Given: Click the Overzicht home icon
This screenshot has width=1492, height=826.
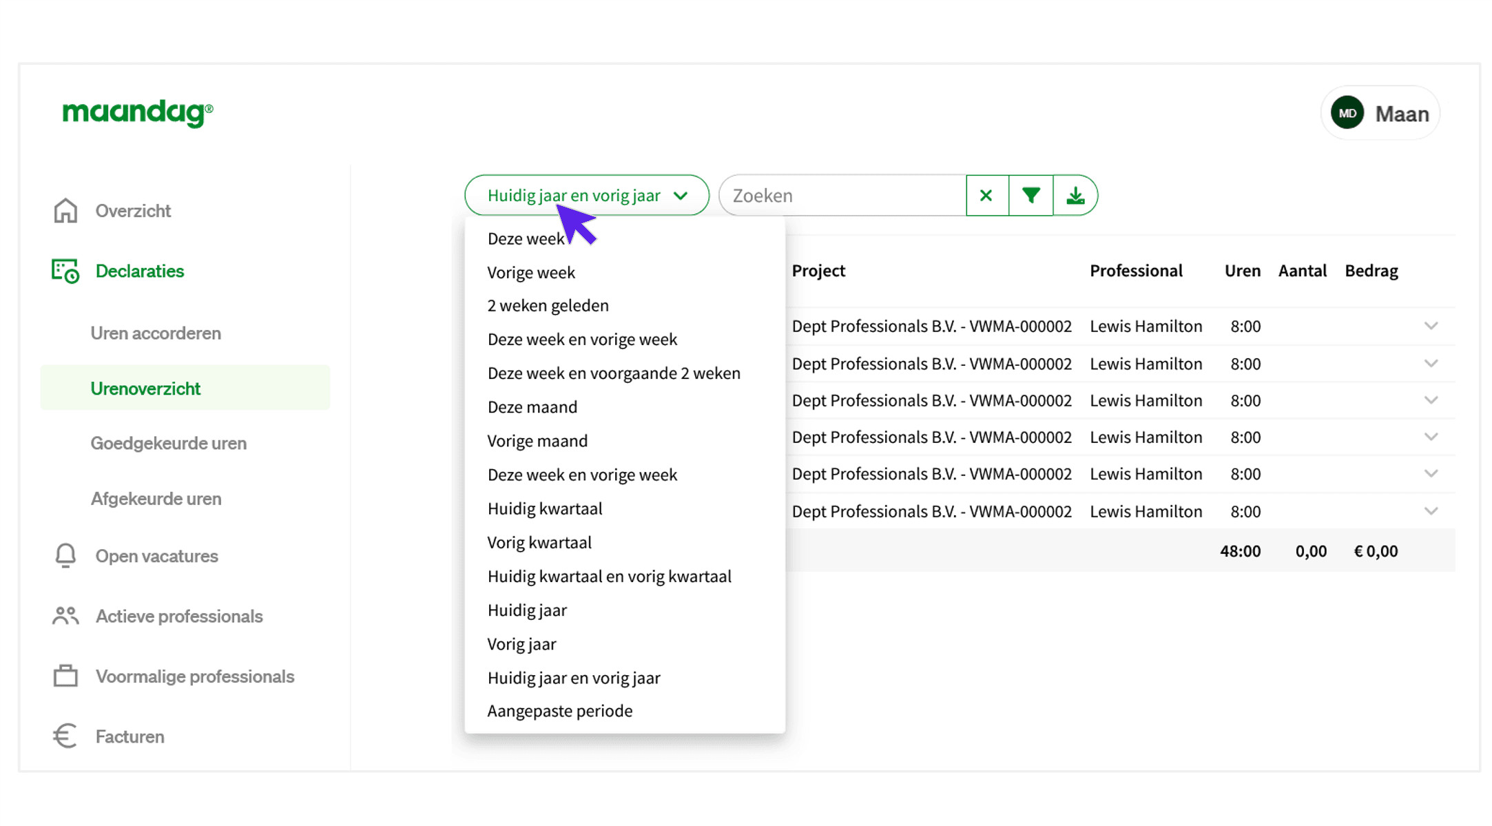Looking at the screenshot, I should tap(65, 211).
